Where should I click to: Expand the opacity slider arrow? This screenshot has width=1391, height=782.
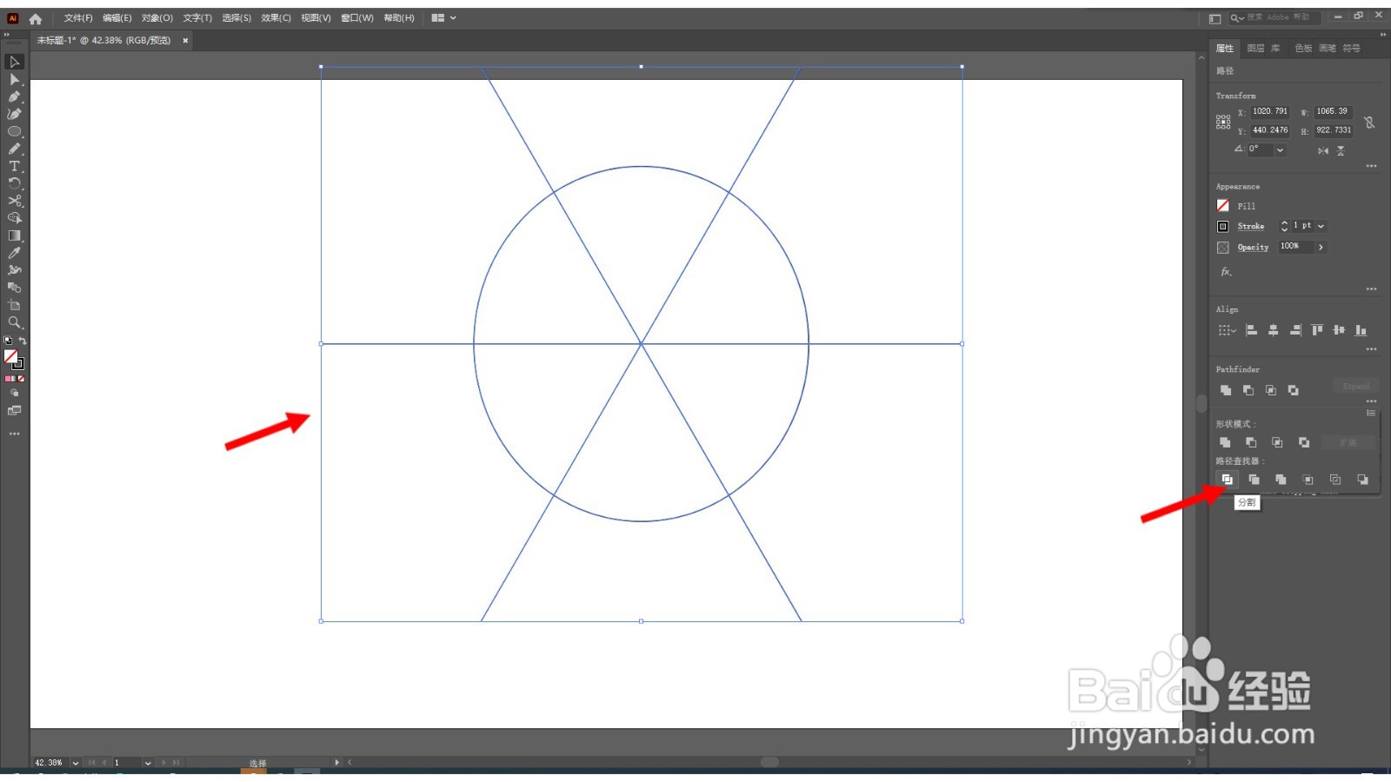(1321, 247)
